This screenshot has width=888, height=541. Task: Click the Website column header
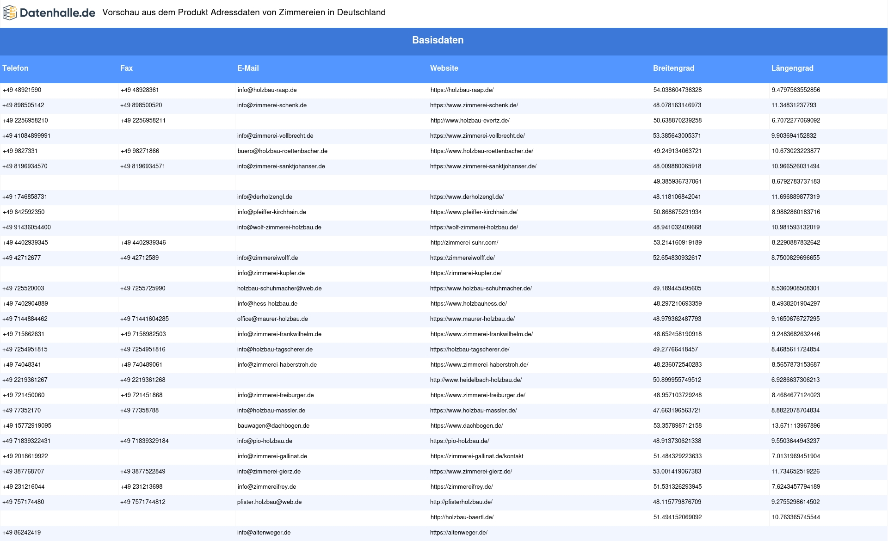444,68
